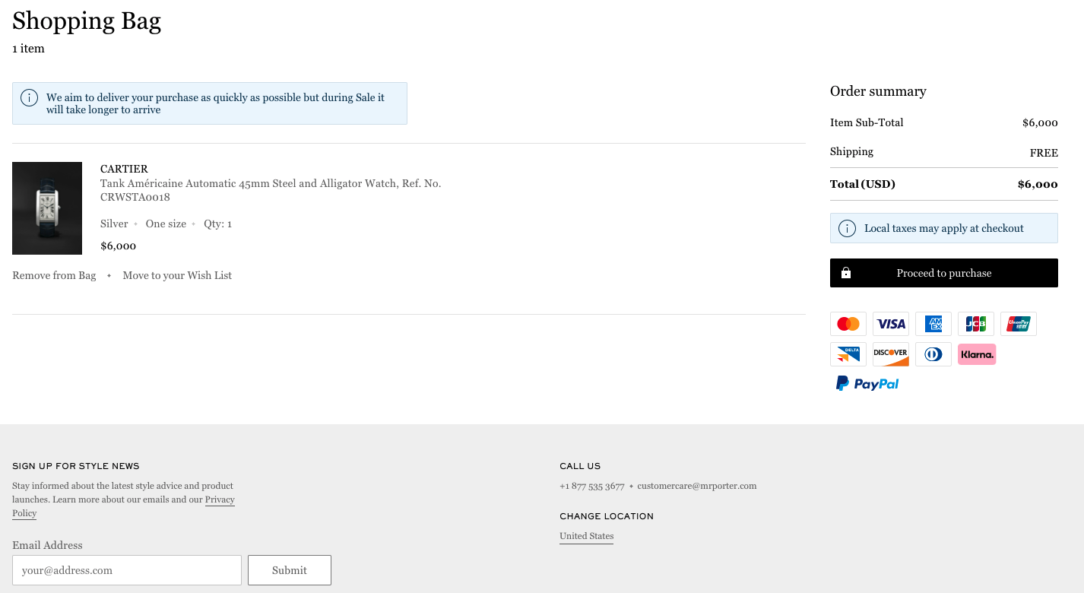Click the PayPal logo
1084x593 pixels.
pyautogui.click(x=867, y=384)
